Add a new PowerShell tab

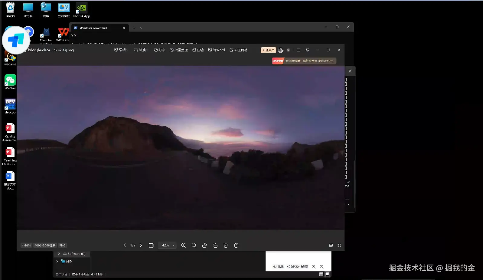(x=134, y=28)
